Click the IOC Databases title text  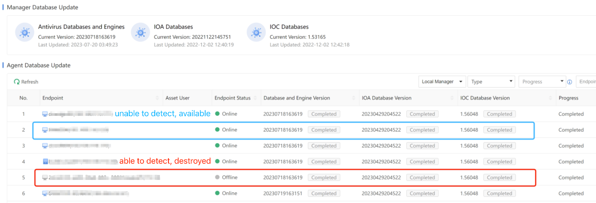289,27
